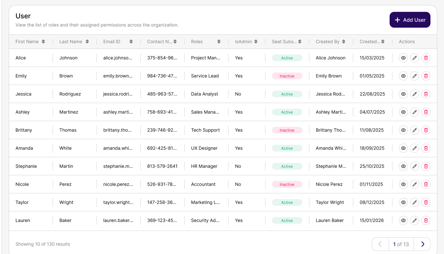Go to next page of results
This screenshot has height=254, width=444.
(x=423, y=244)
